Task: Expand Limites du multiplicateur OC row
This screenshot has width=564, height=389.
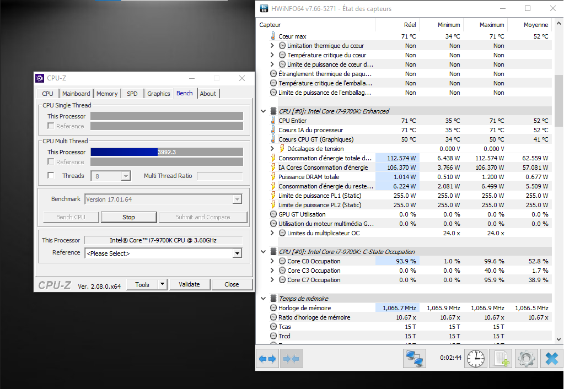Action: pos(272,233)
